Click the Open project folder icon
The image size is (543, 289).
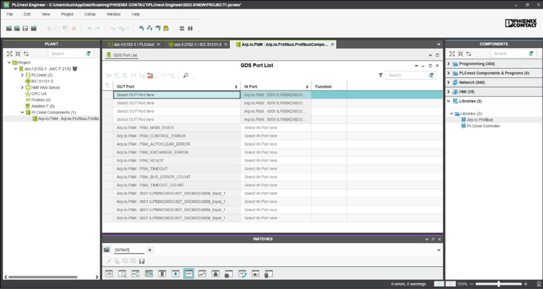click(17, 29)
